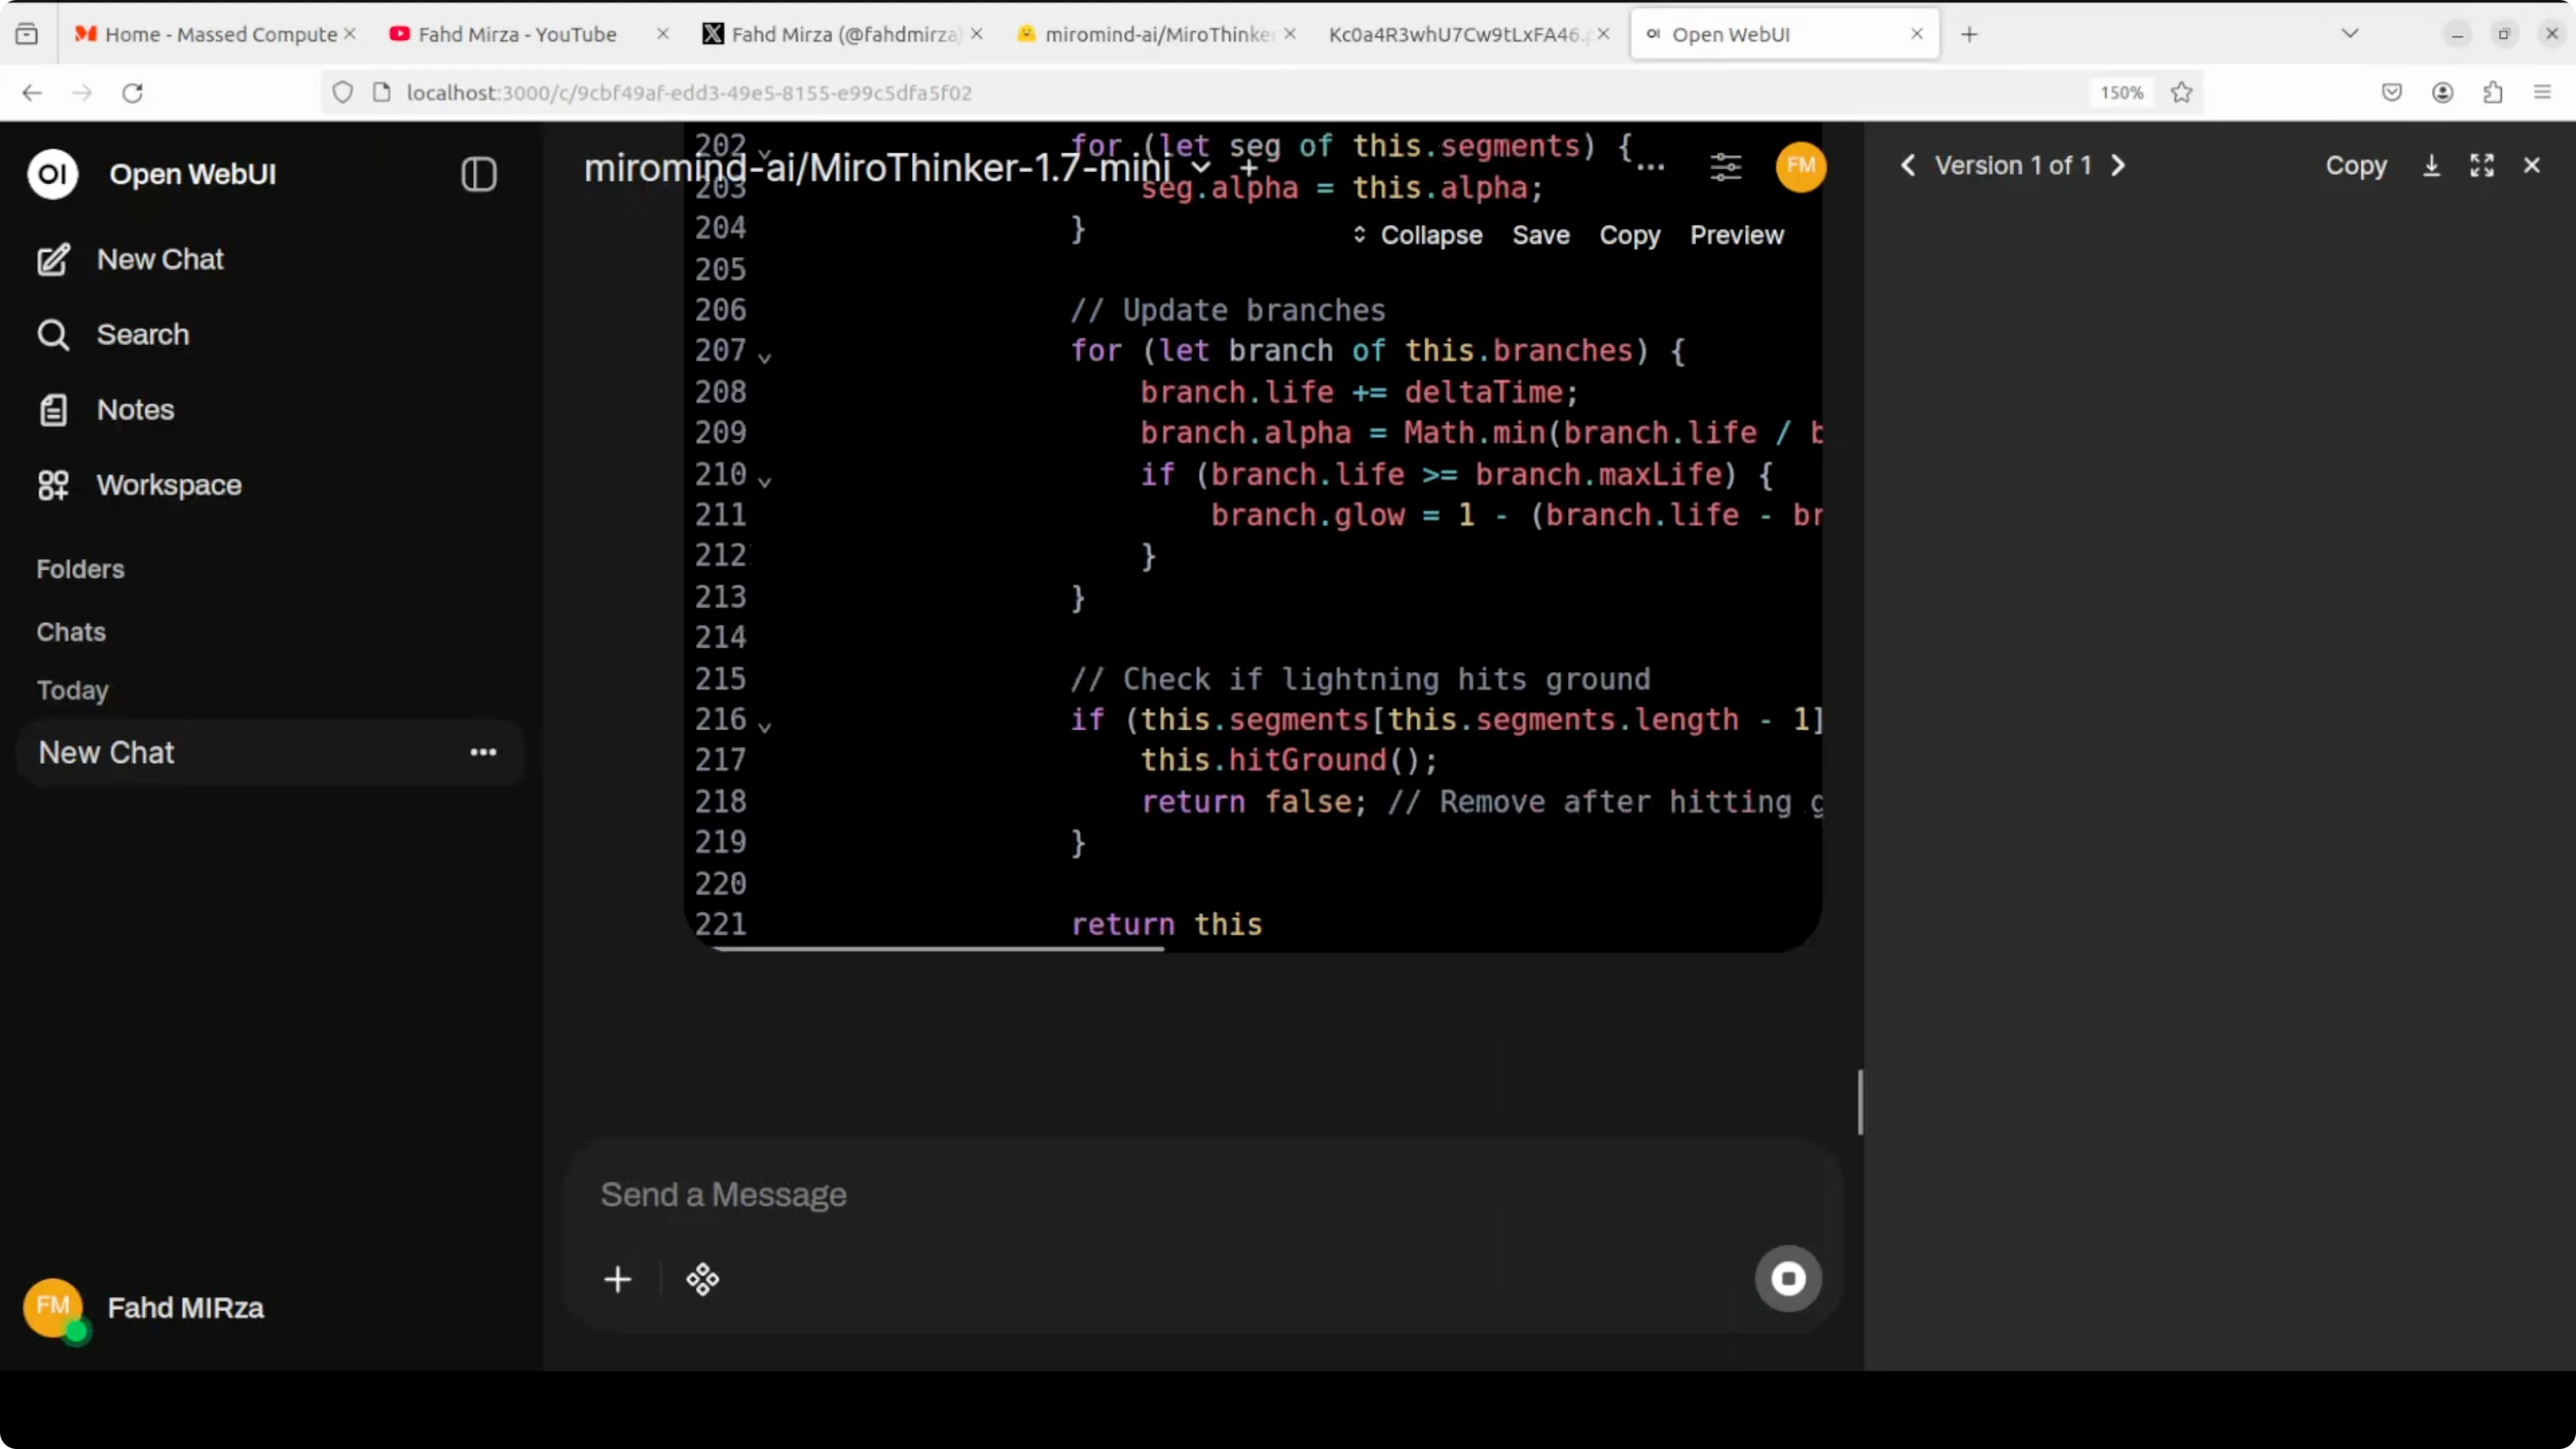Open the chat controls sliders icon

click(x=1725, y=166)
